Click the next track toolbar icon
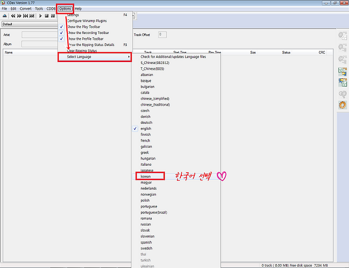Viewport: 349px width, 268px height. [32, 16]
